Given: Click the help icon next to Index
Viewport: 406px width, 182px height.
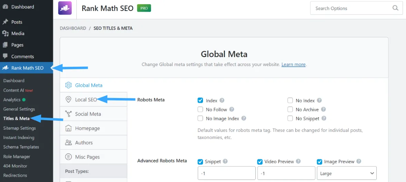Looking at the screenshot, I should 222,100.
